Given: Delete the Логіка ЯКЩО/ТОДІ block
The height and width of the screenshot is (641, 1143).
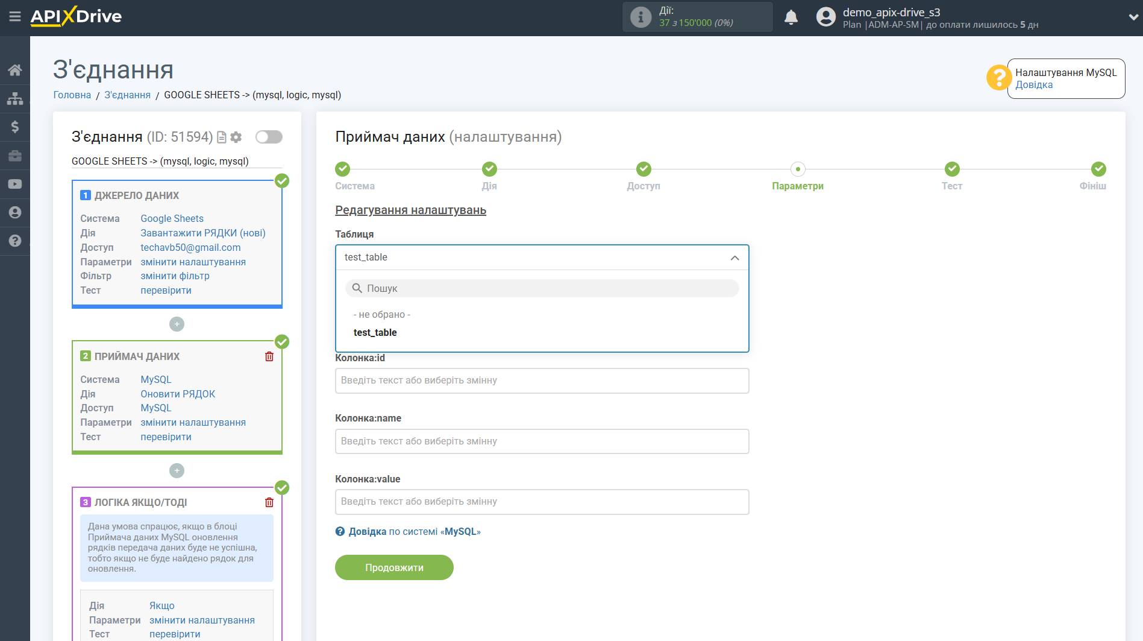Looking at the screenshot, I should tap(269, 502).
